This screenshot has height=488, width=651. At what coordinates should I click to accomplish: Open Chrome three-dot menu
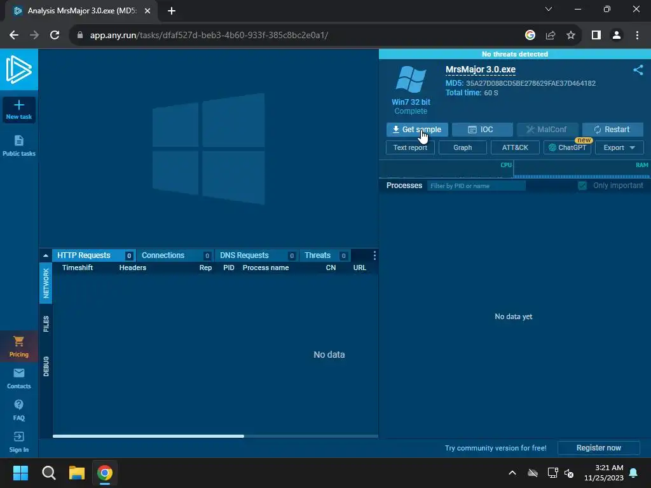[x=637, y=36]
